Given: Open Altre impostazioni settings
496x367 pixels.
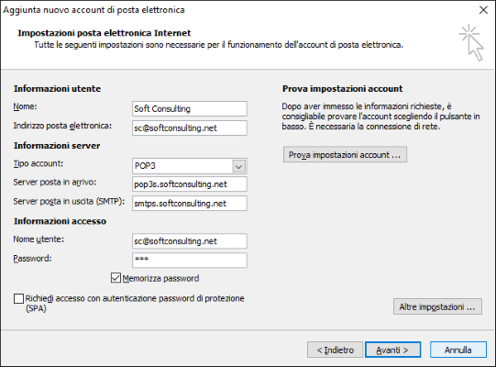Looking at the screenshot, I should click(437, 306).
